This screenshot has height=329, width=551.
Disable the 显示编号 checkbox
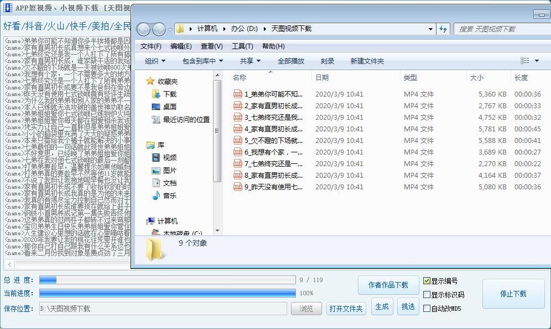427,281
